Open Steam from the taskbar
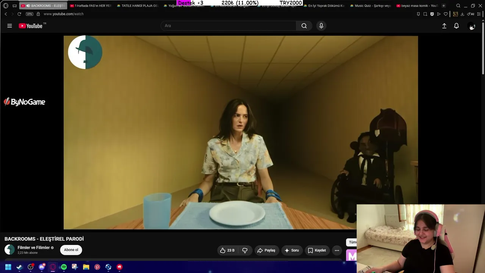Viewport: 485px width, 273px height. [x=19, y=267]
